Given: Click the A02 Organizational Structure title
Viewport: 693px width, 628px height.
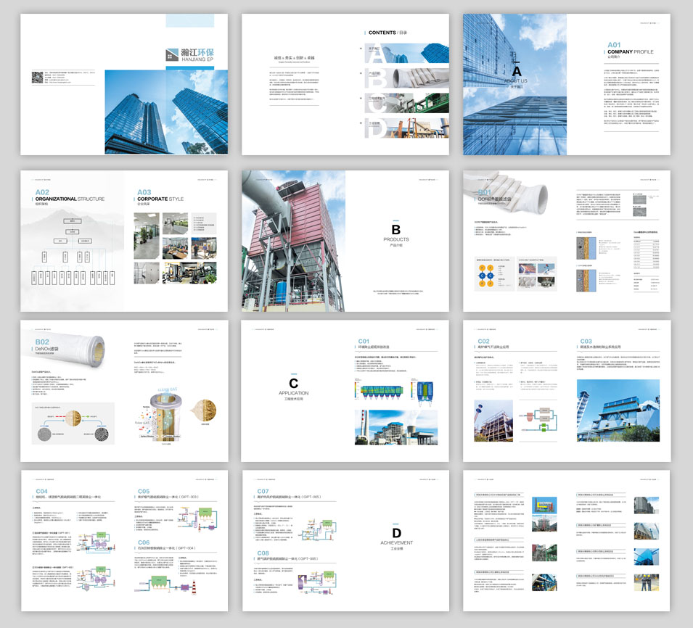Looking at the screenshot, I should [70, 197].
